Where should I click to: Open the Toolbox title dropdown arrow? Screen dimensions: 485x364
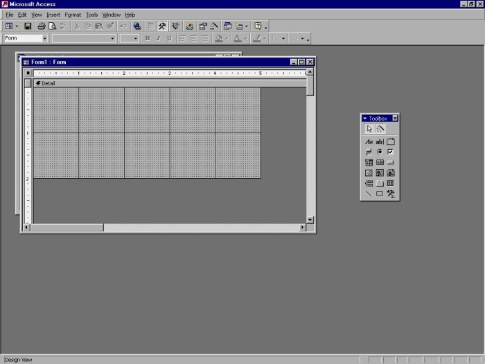365,119
